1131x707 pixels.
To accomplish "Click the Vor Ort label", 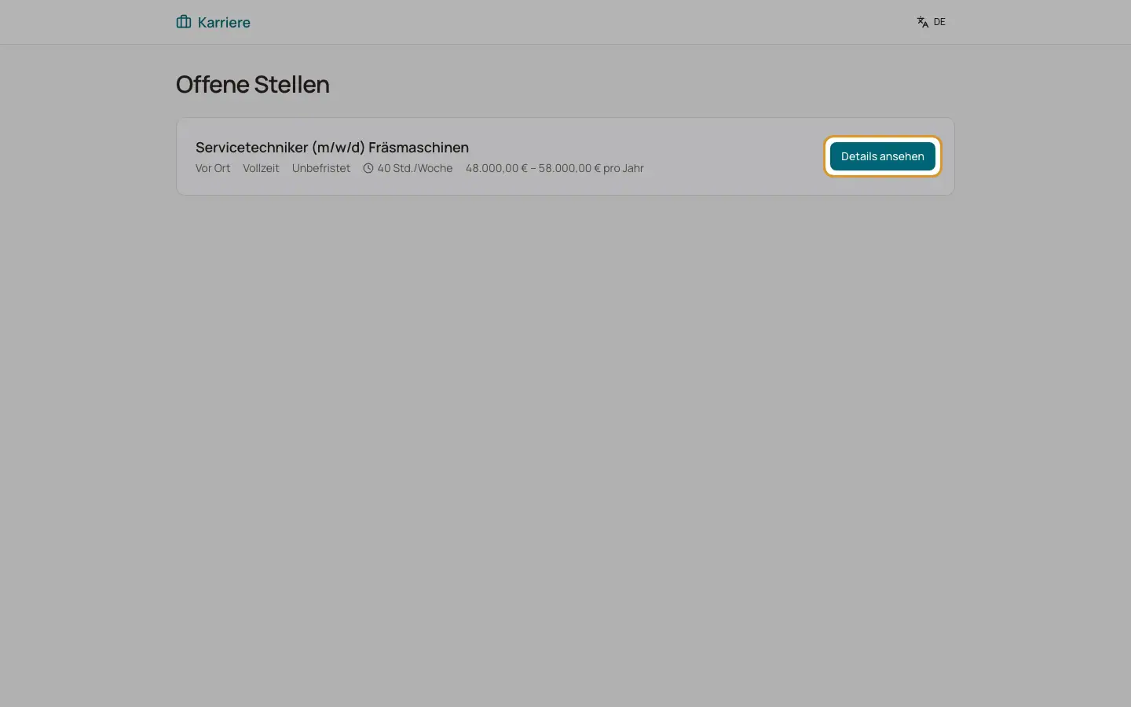I will click(213, 168).
